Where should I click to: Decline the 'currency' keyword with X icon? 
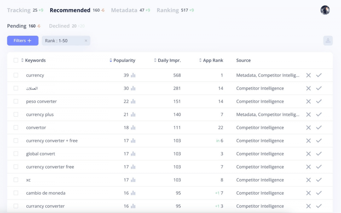tap(308, 75)
